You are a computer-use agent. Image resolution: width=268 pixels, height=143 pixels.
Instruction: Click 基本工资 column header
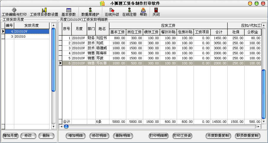pyautogui.click(x=118, y=32)
